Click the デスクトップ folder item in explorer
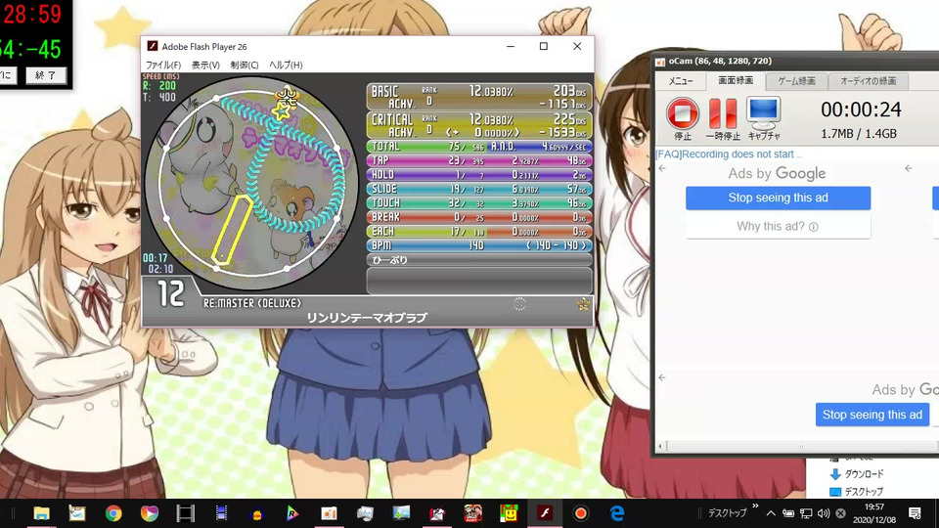 click(857, 492)
